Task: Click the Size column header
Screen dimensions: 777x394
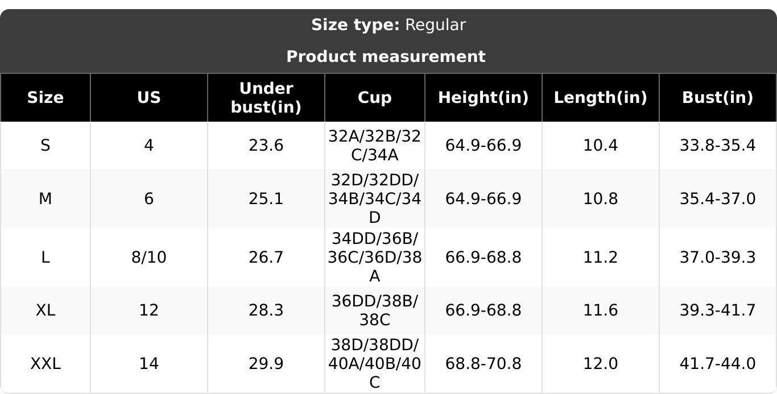Action: coord(46,97)
